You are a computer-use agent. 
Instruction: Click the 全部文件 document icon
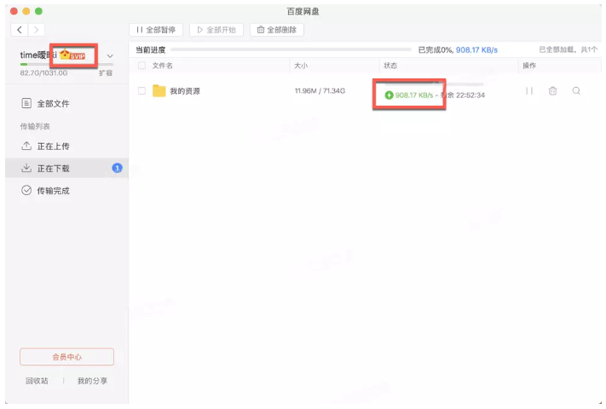pos(26,103)
